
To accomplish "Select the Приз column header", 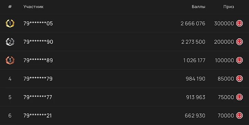I will (x=229, y=7).
